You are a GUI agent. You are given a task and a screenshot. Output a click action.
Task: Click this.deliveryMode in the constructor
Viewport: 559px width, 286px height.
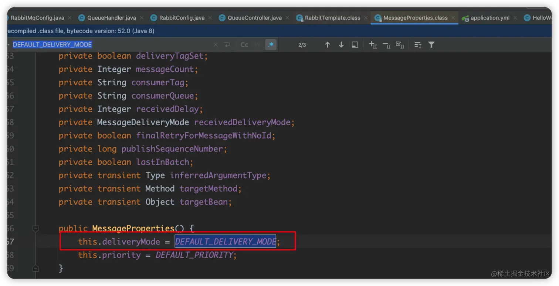pyautogui.click(x=119, y=242)
